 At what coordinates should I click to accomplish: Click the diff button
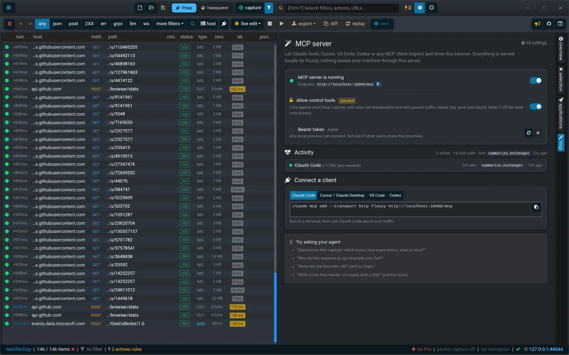pyautogui.click(x=330, y=24)
